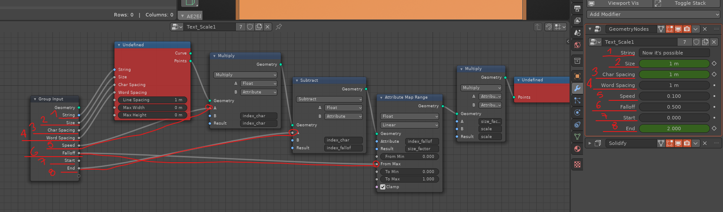Duplicate node group in node editor header

pos(259,27)
